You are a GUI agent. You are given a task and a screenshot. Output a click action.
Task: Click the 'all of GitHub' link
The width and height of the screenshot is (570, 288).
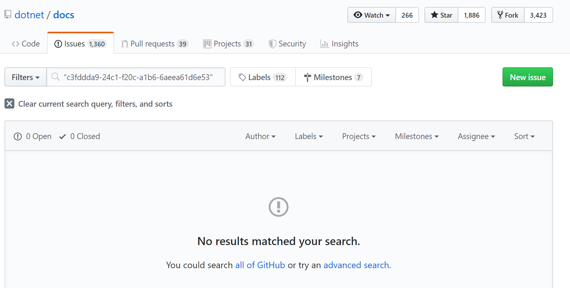point(260,265)
